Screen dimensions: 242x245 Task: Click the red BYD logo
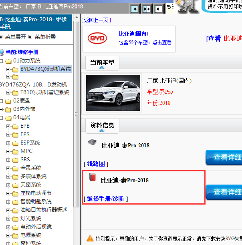pos(97,38)
